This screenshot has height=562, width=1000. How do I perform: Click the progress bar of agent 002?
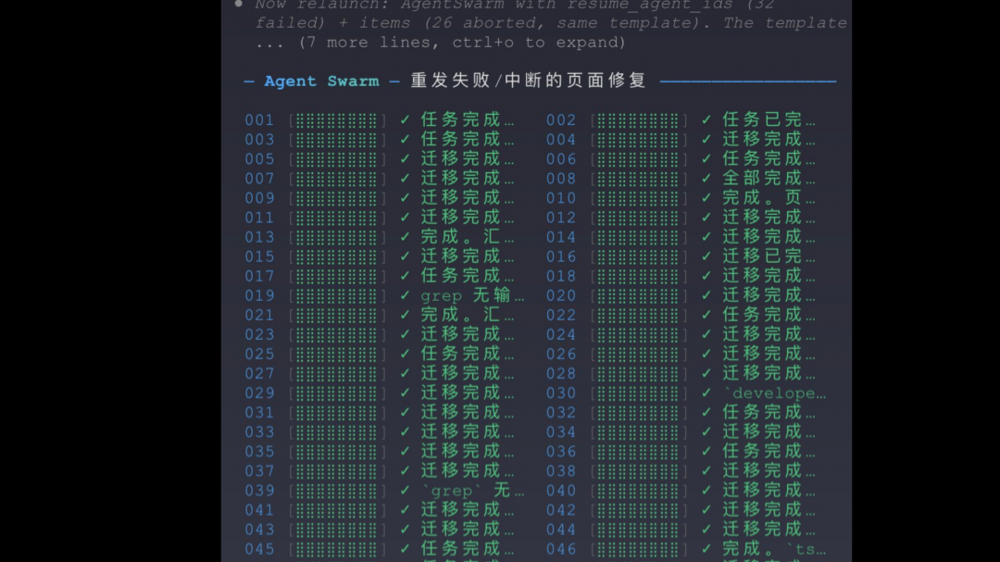[x=638, y=120]
